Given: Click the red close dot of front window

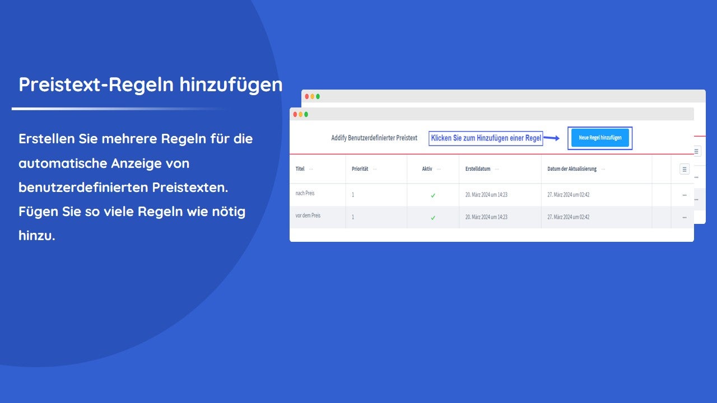Looking at the screenshot, I should pos(295,114).
